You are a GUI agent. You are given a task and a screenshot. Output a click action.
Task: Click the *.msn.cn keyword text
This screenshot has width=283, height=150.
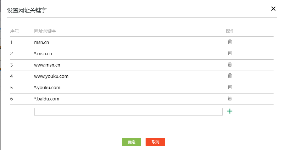coord(43,54)
